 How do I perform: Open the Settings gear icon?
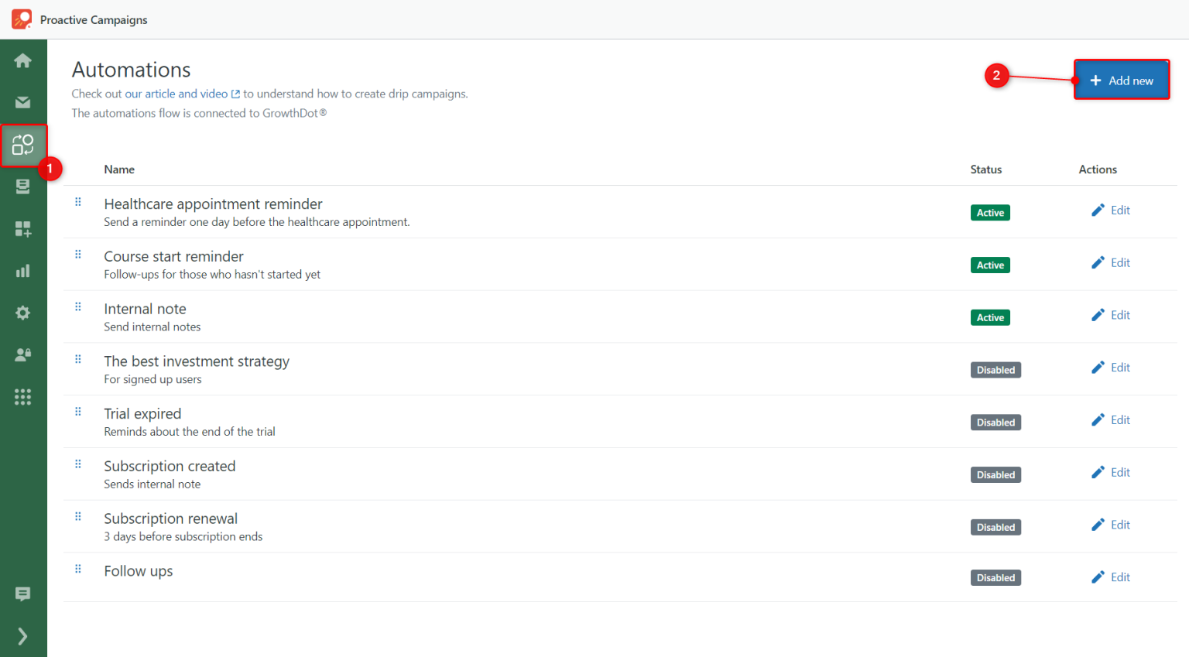pyautogui.click(x=23, y=313)
